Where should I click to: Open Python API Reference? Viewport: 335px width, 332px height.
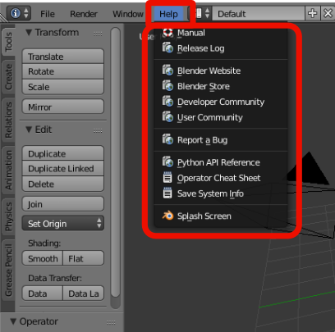pyautogui.click(x=221, y=162)
